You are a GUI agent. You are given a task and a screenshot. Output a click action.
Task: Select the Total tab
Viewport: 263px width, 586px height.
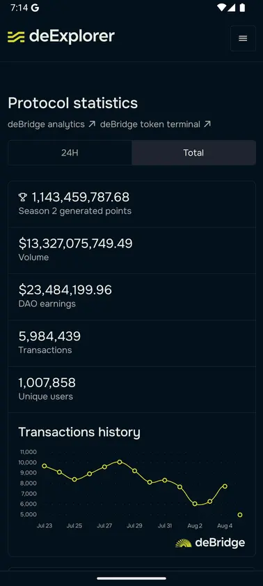[x=193, y=153]
